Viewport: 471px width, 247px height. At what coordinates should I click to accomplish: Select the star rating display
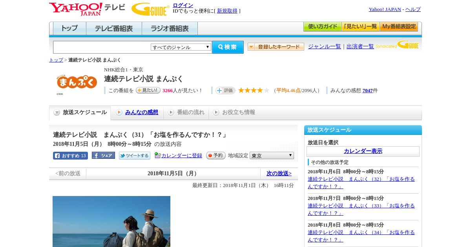(x=254, y=90)
